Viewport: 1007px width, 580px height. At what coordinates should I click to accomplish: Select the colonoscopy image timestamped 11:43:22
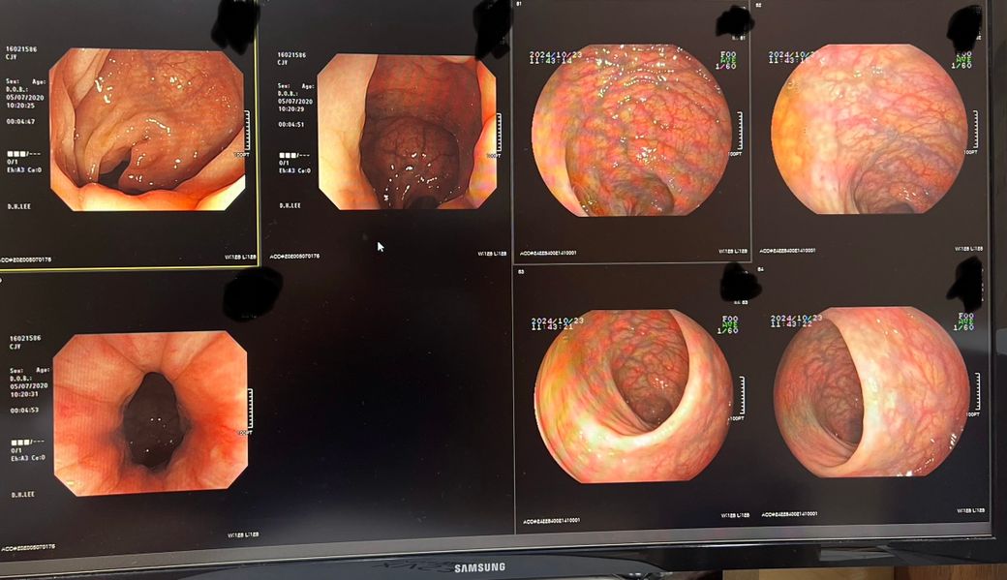pos(870,392)
